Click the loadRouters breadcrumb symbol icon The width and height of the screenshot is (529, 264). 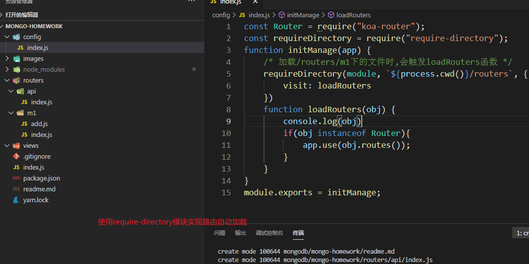pos(331,15)
